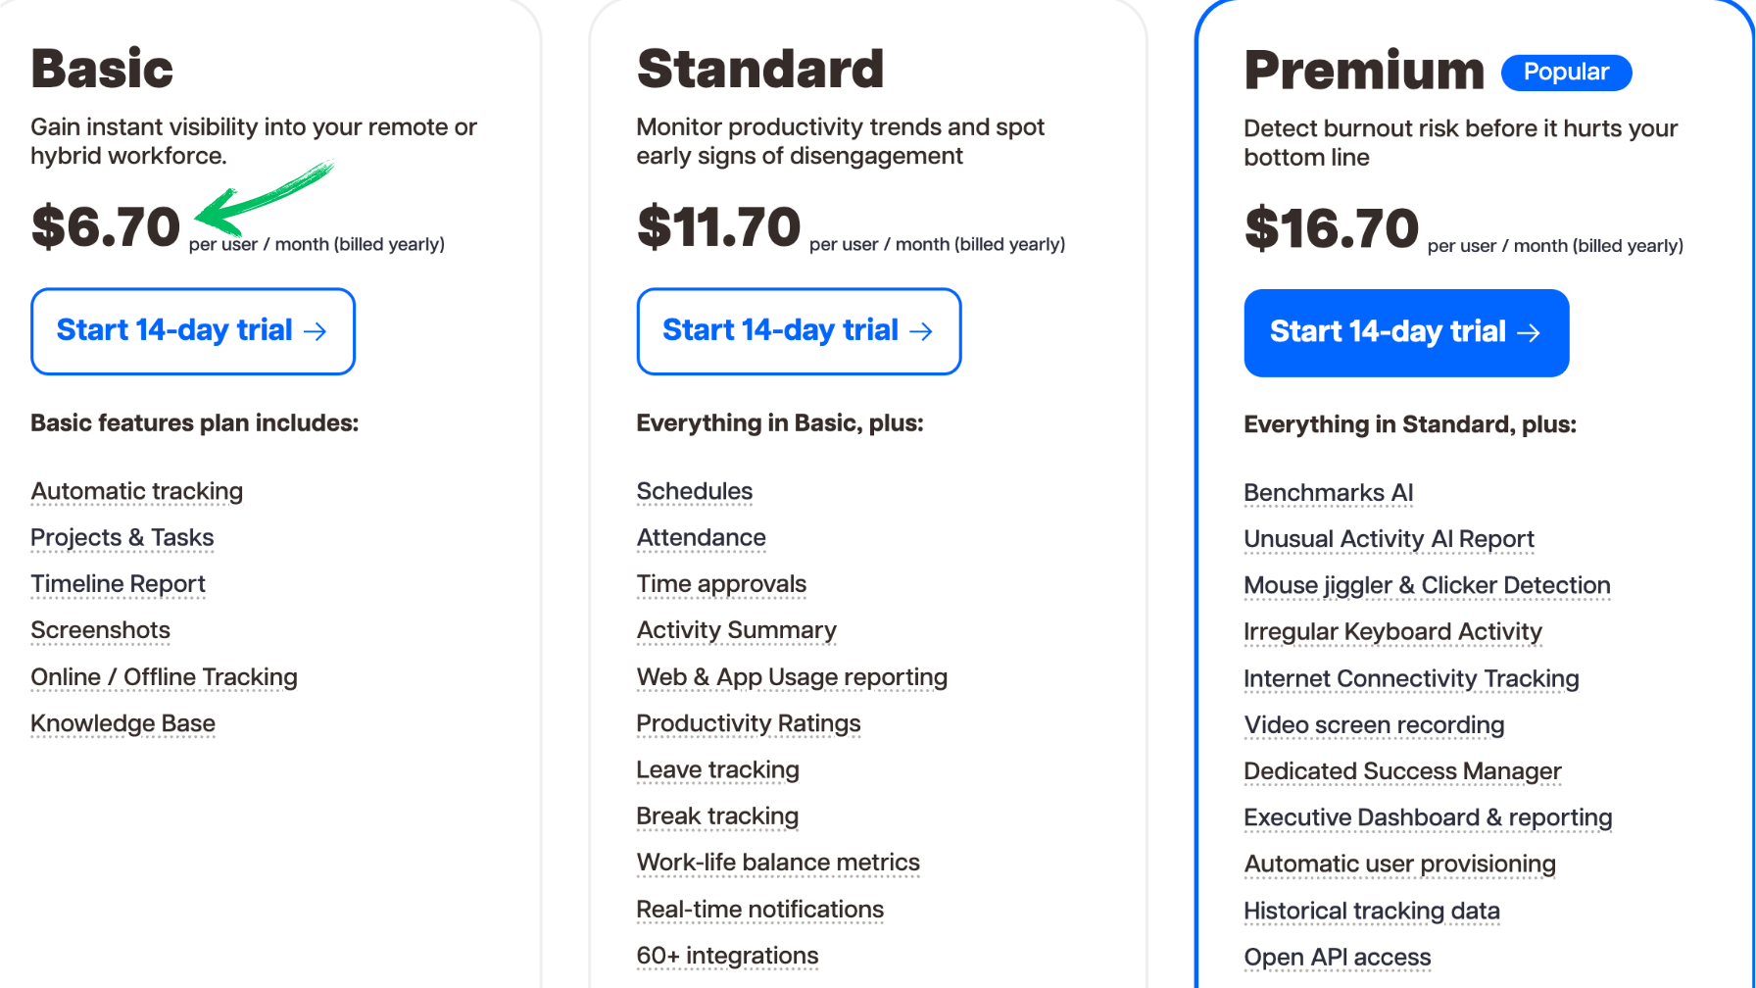Select the Screenshots feature link
This screenshot has height=988, width=1756.
point(101,630)
